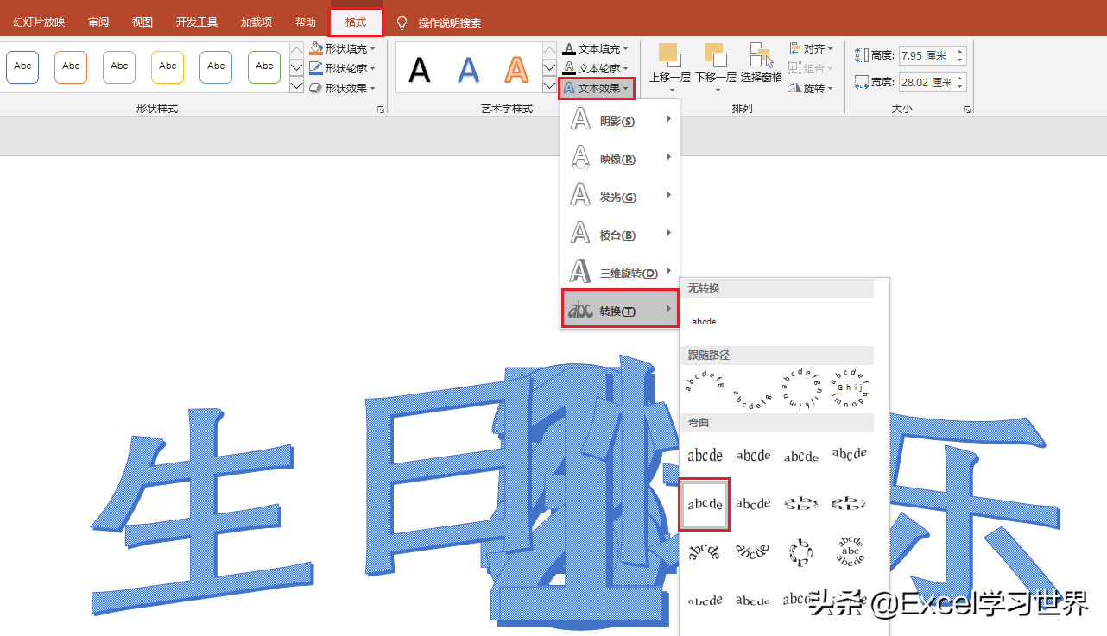Apply the full circle follow path transform
The image size is (1107, 636).
point(800,388)
